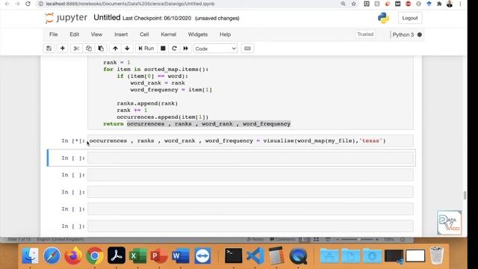
Task: Click the 'ranks.append(rank)' code line
Action: click(x=147, y=103)
